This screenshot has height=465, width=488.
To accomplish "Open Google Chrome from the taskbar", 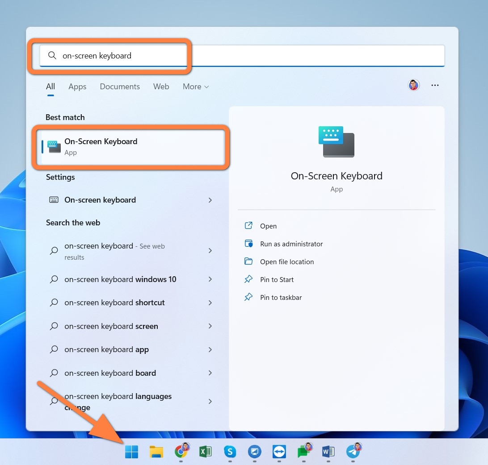I will tap(181, 451).
